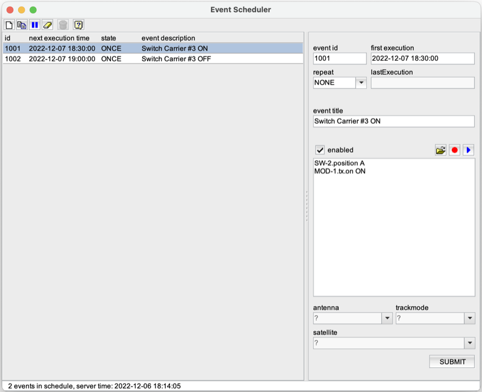This screenshot has width=482, height=392.
Task: Run the commands using the blue play icon
Action: pos(469,150)
